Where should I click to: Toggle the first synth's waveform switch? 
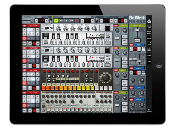pyautogui.click(x=47, y=28)
